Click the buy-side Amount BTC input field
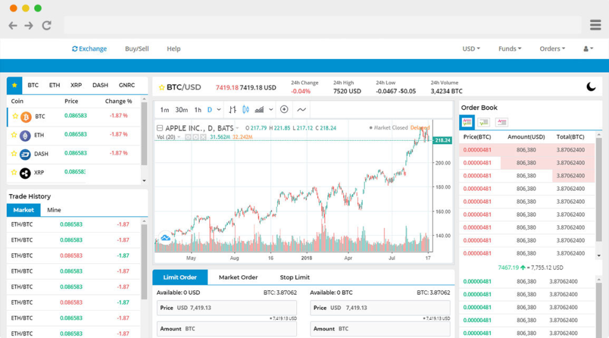 pyautogui.click(x=227, y=328)
